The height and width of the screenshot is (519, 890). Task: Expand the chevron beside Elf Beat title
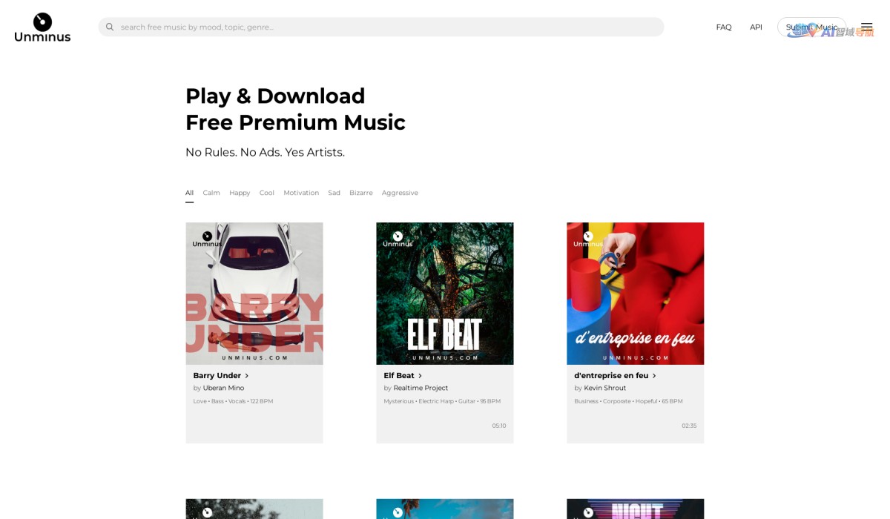click(420, 376)
